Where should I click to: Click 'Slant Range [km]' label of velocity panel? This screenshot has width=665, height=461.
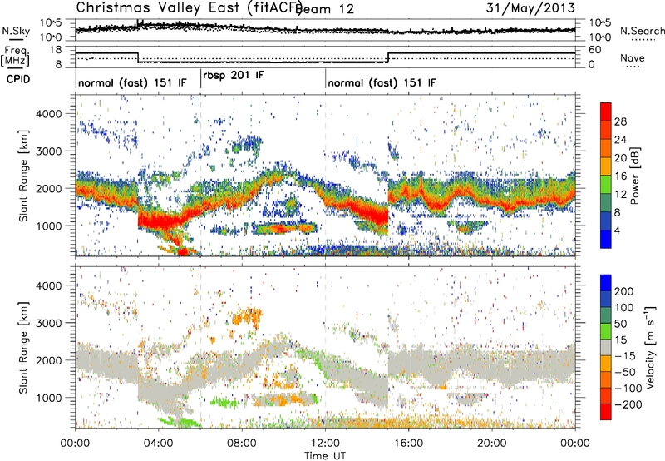pos(23,348)
